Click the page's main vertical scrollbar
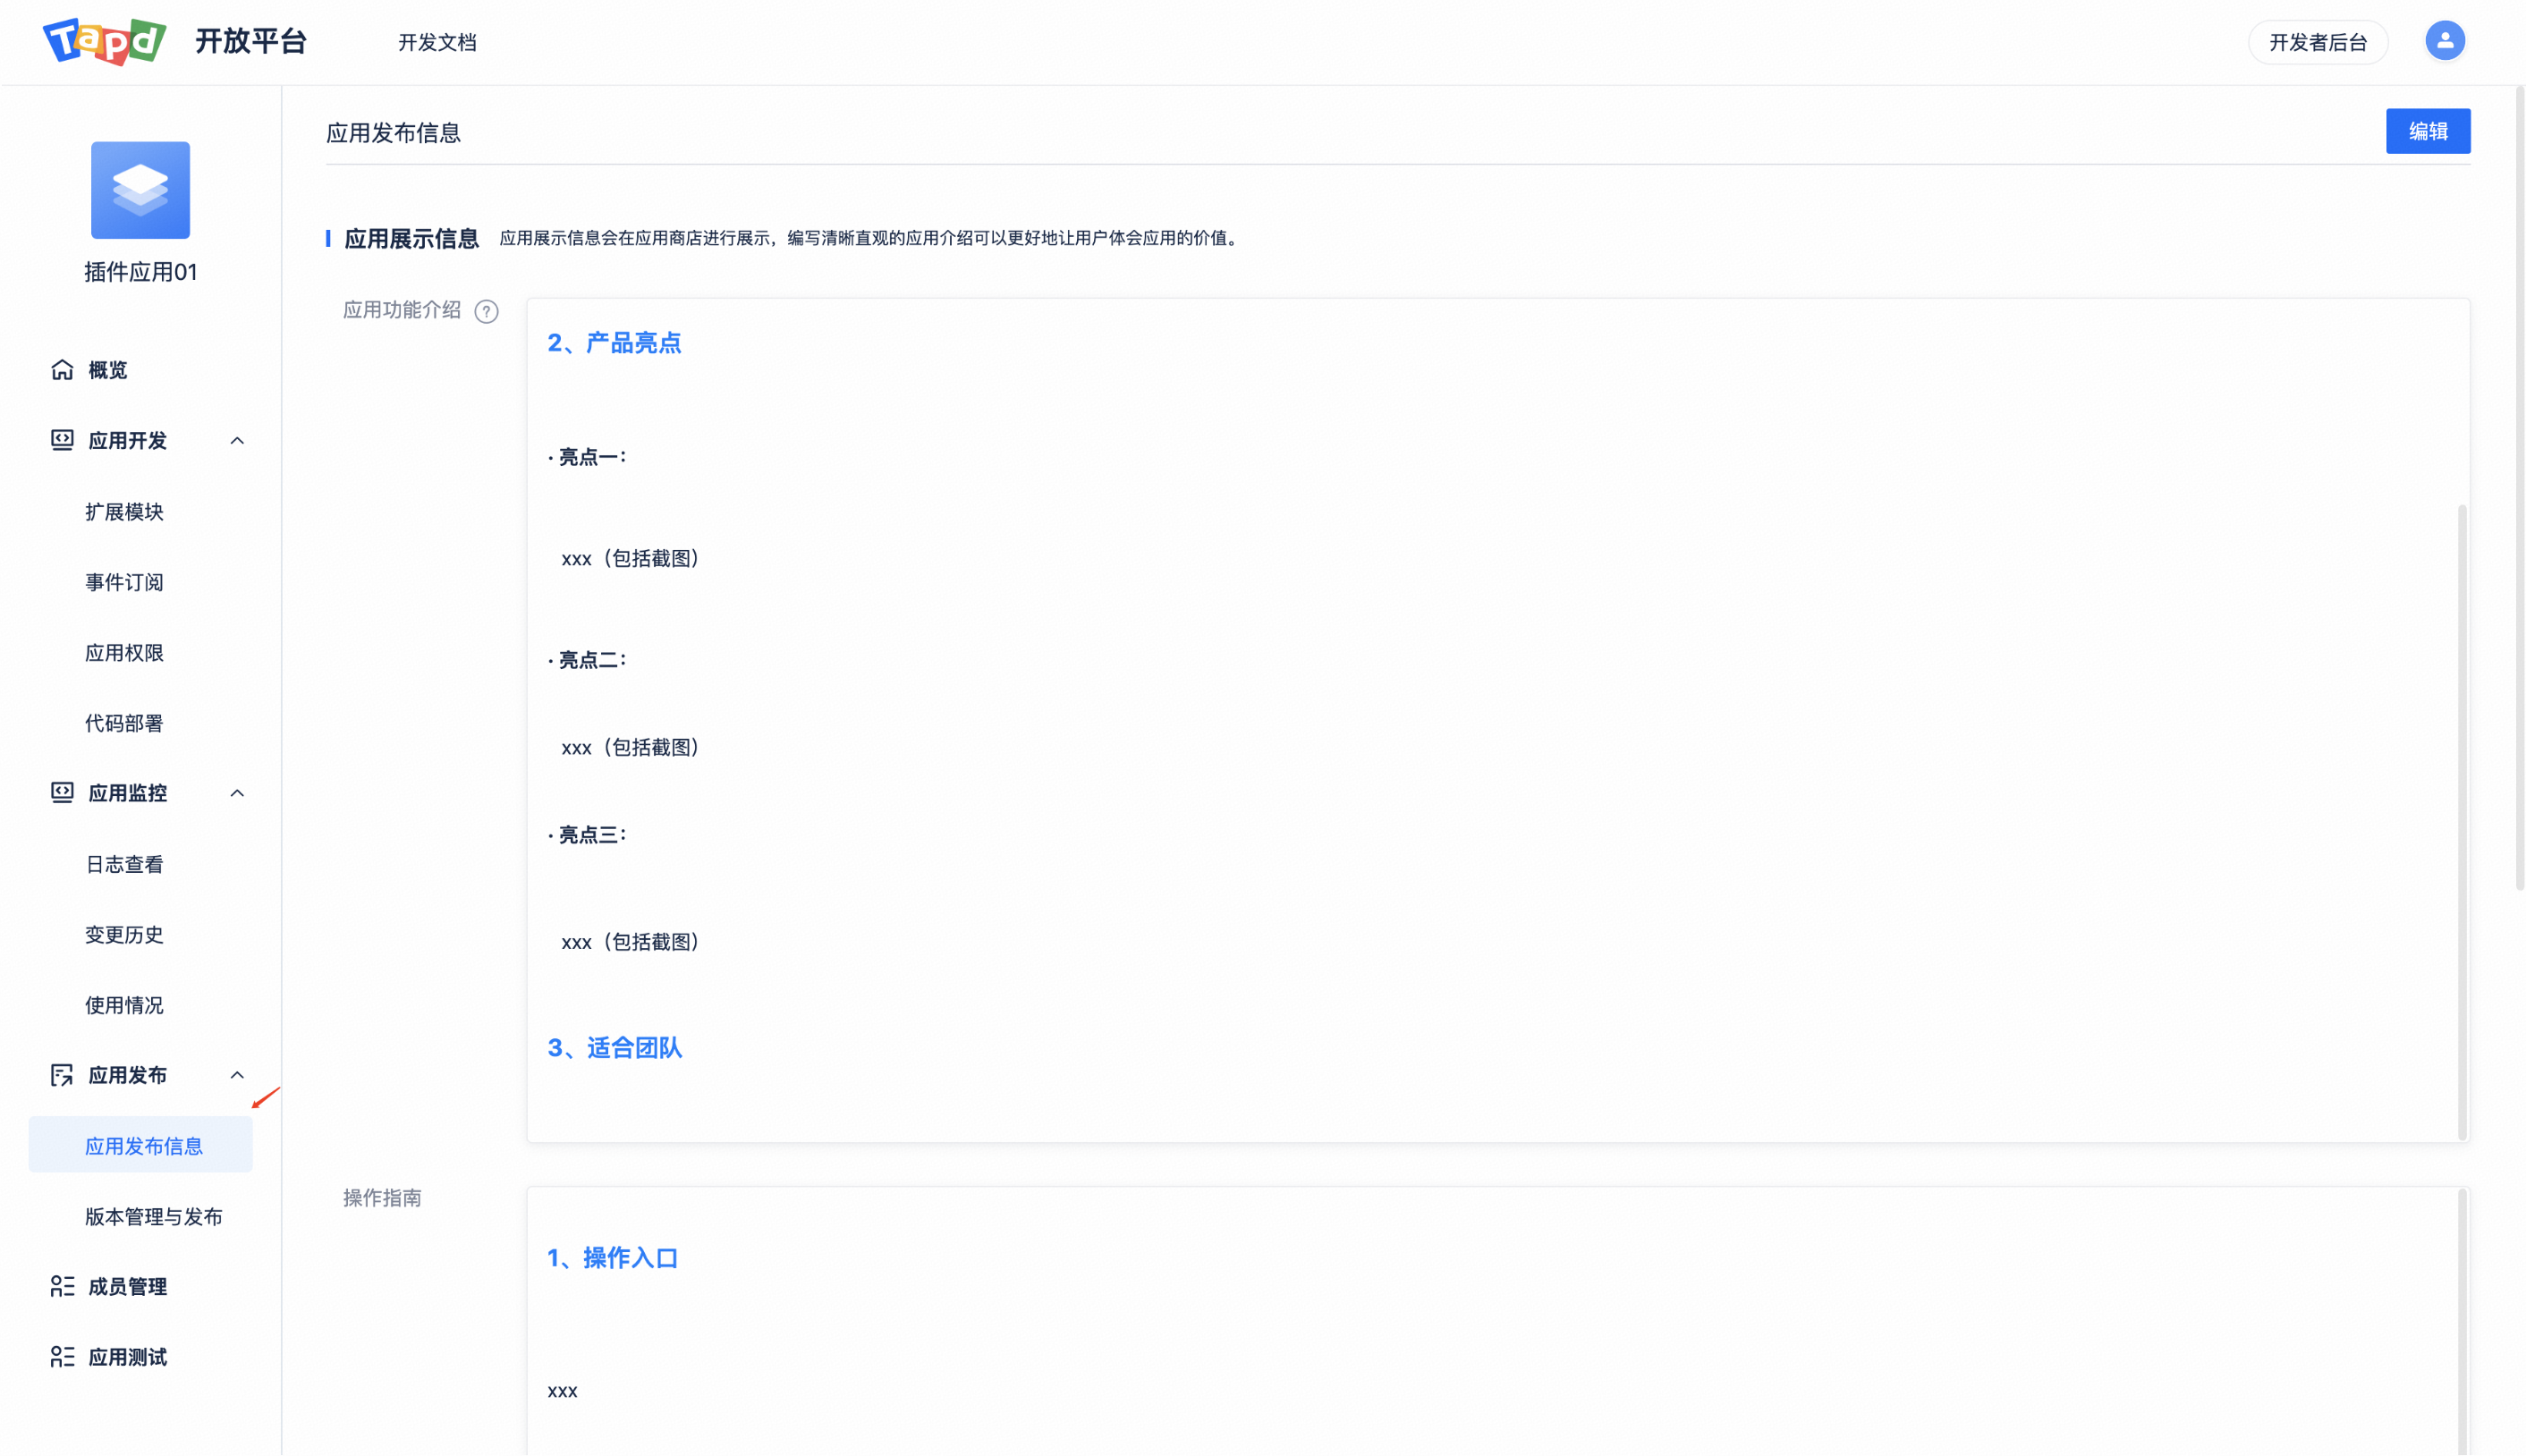The image size is (2526, 1456). (2519, 488)
